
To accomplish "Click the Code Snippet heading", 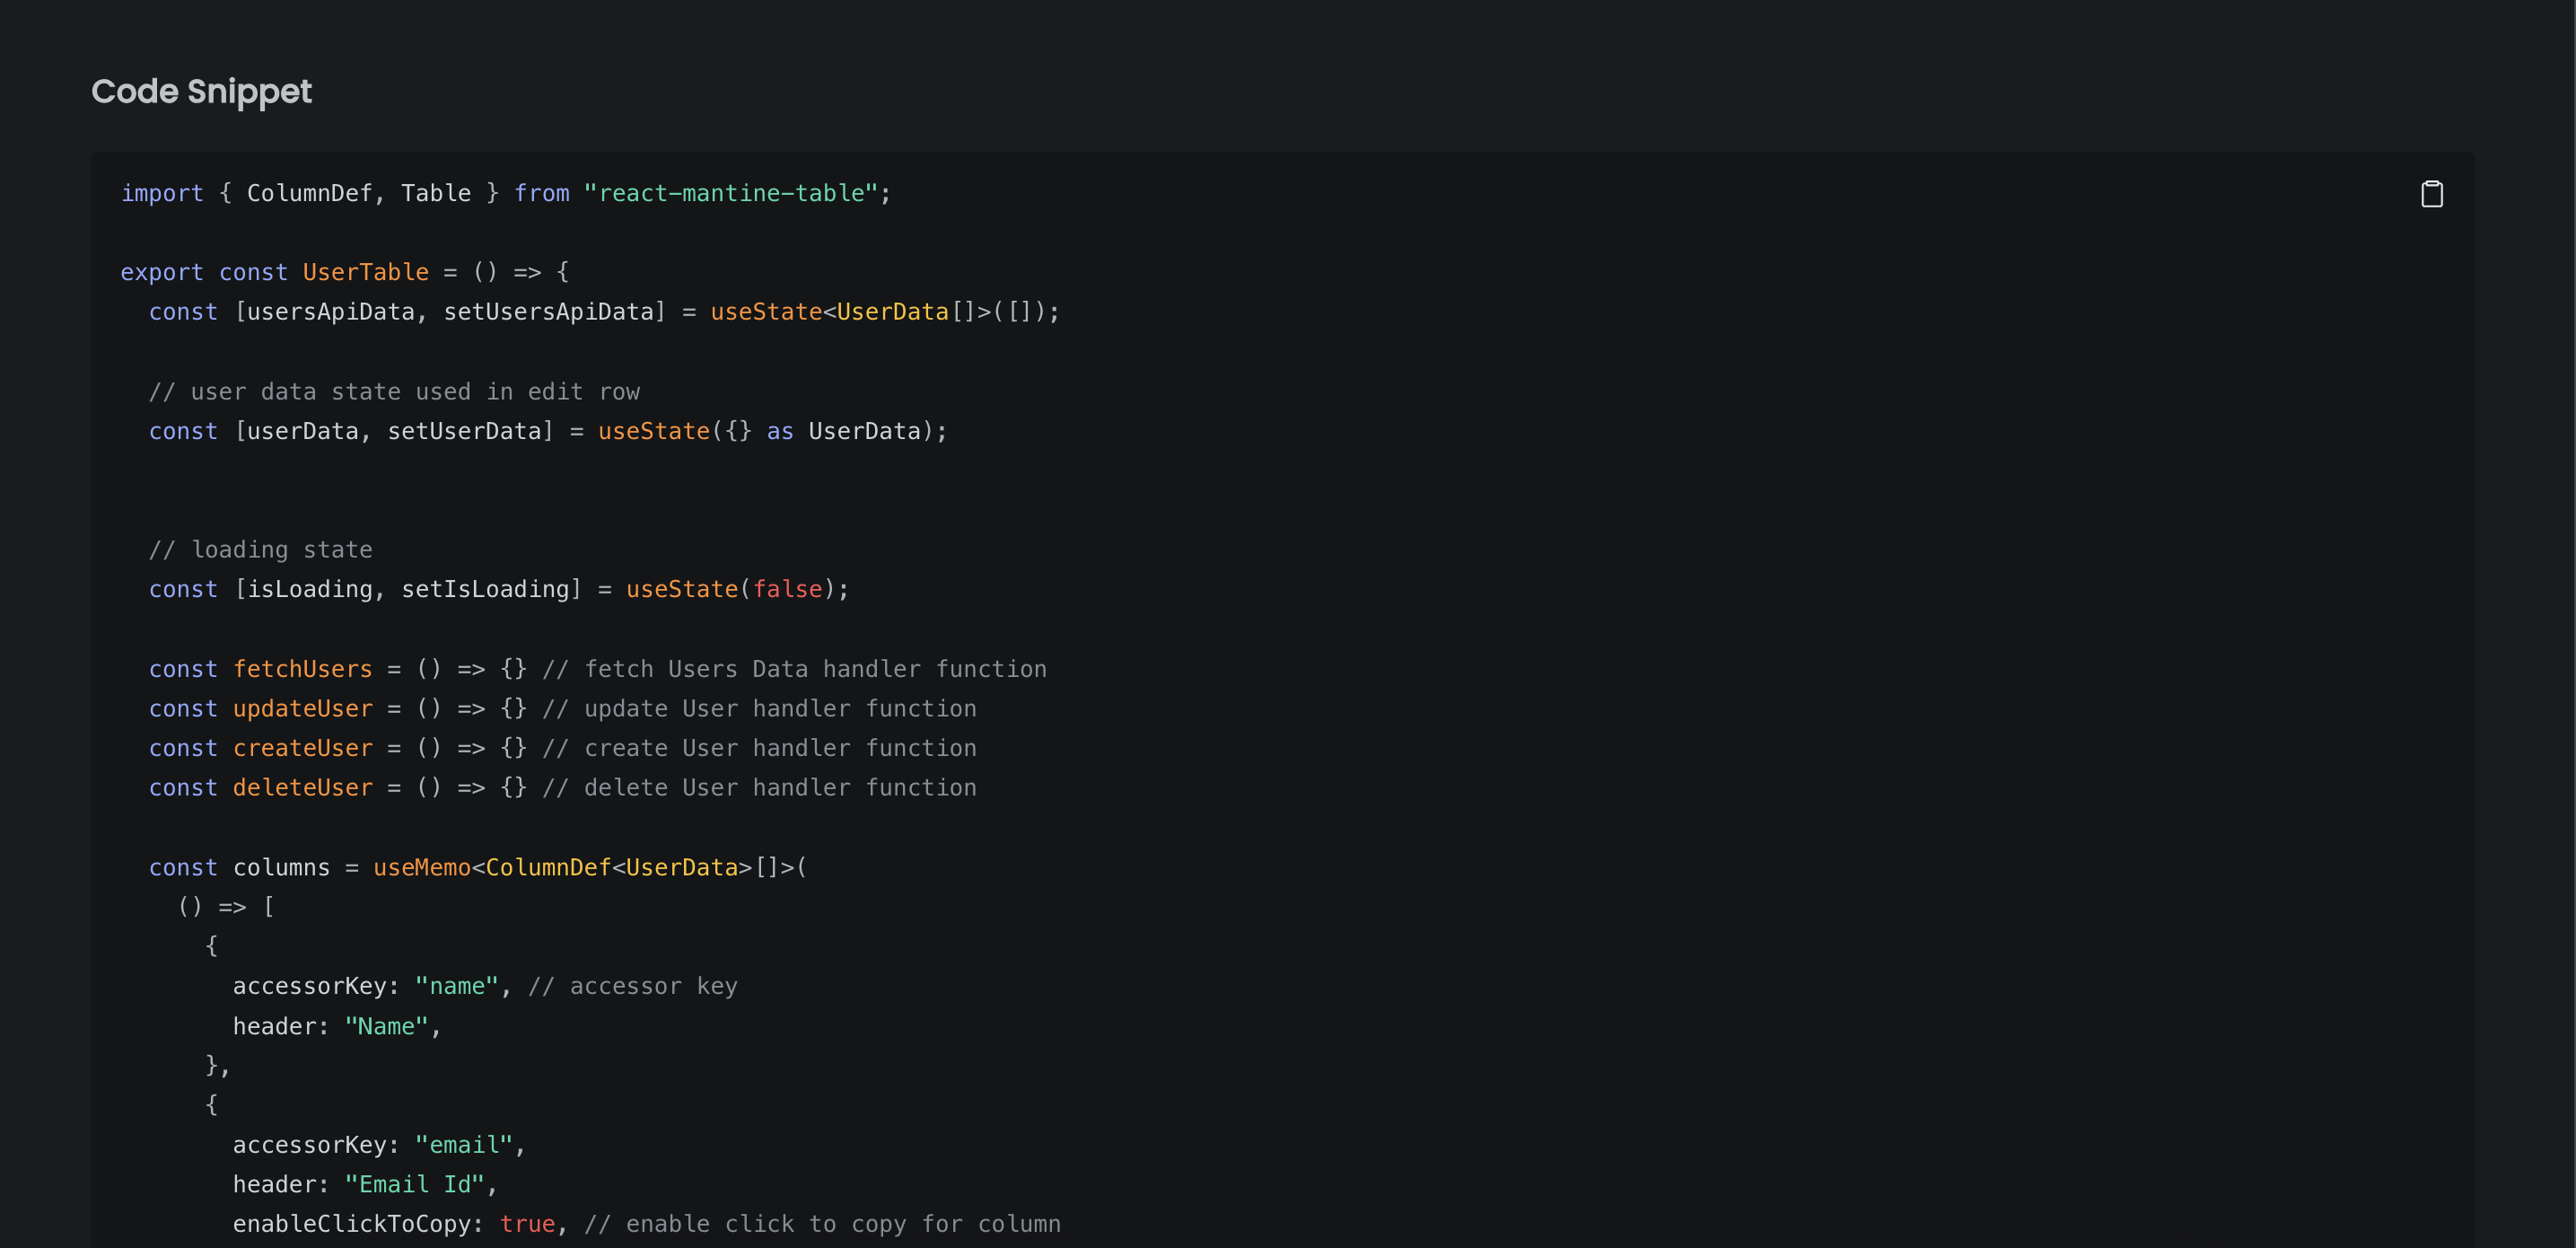I will point(201,91).
